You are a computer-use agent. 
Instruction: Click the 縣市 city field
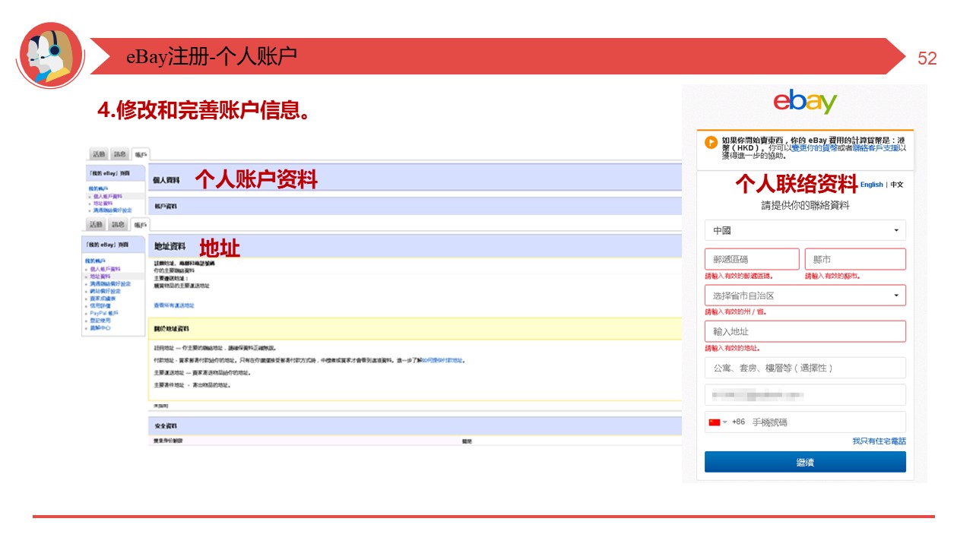coord(855,259)
